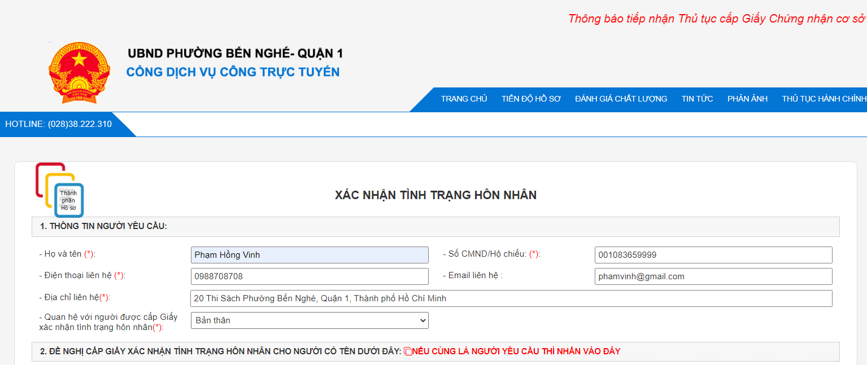
Task: Click the ĐỀ NGHỊ CẤP GIẤY XÁC NHẬN heading
Action: [220, 351]
